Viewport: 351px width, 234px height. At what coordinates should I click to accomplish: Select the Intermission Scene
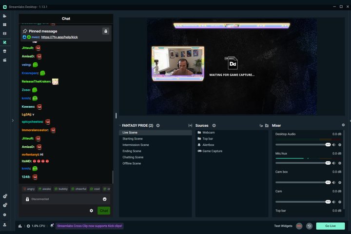click(136, 145)
